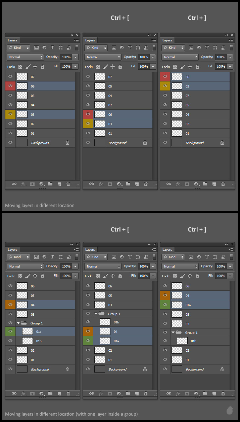The height and width of the screenshot is (422, 240).
Task: Click the layer 04 thumbnail in the bottom-middle panel
Action: [105, 331]
